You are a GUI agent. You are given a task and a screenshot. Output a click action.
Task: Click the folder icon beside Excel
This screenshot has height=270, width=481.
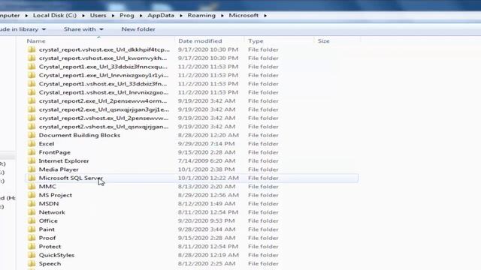pos(32,143)
